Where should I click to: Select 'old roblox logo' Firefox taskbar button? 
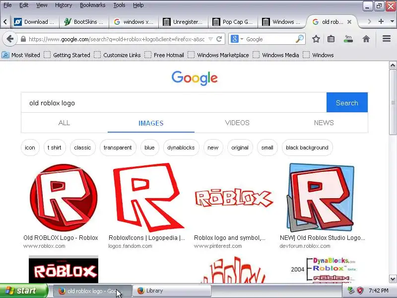pyautogui.click(x=92, y=291)
